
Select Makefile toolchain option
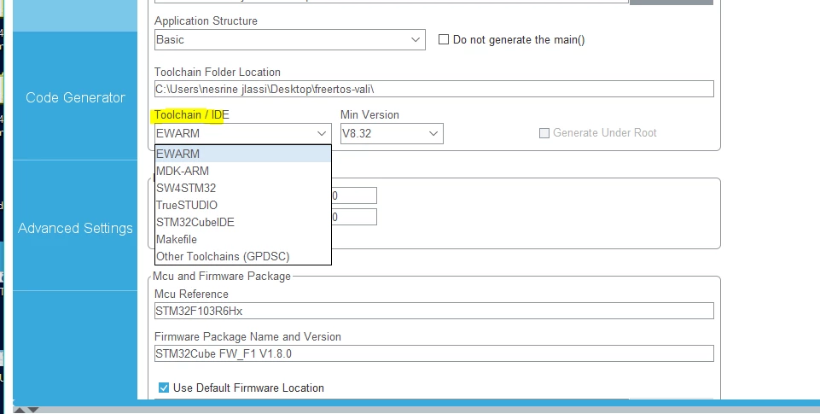point(242,239)
